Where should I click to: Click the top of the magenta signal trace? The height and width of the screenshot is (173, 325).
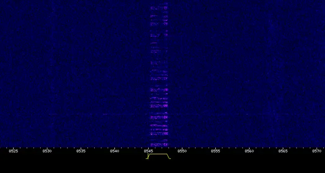point(159,4)
